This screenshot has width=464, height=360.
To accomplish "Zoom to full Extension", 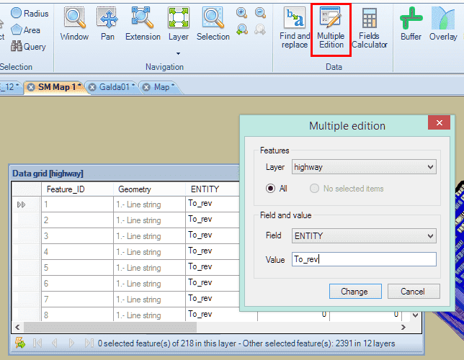I will tap(143, 24).
